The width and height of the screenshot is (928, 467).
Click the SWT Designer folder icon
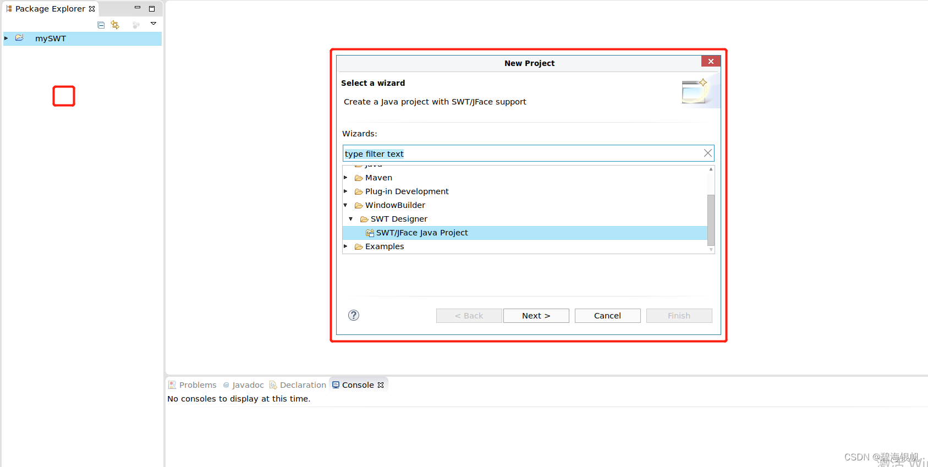(x=364, y=219)
